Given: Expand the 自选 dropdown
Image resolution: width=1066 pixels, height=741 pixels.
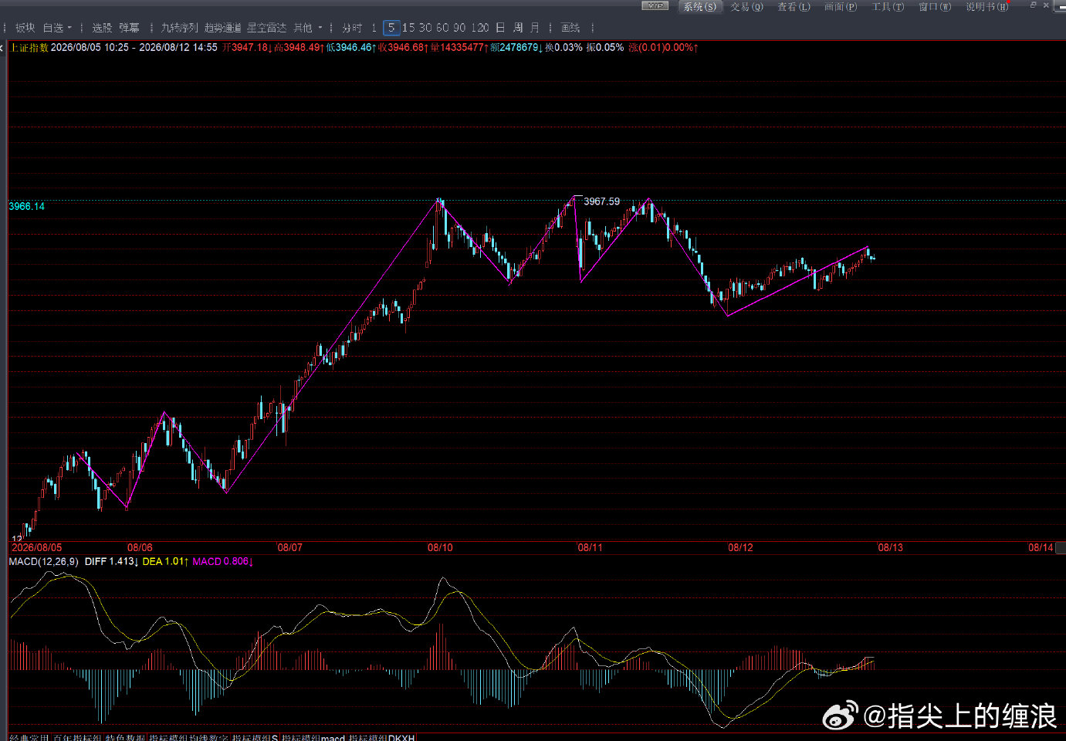Looking at the screenshot, I should [57, 28].
